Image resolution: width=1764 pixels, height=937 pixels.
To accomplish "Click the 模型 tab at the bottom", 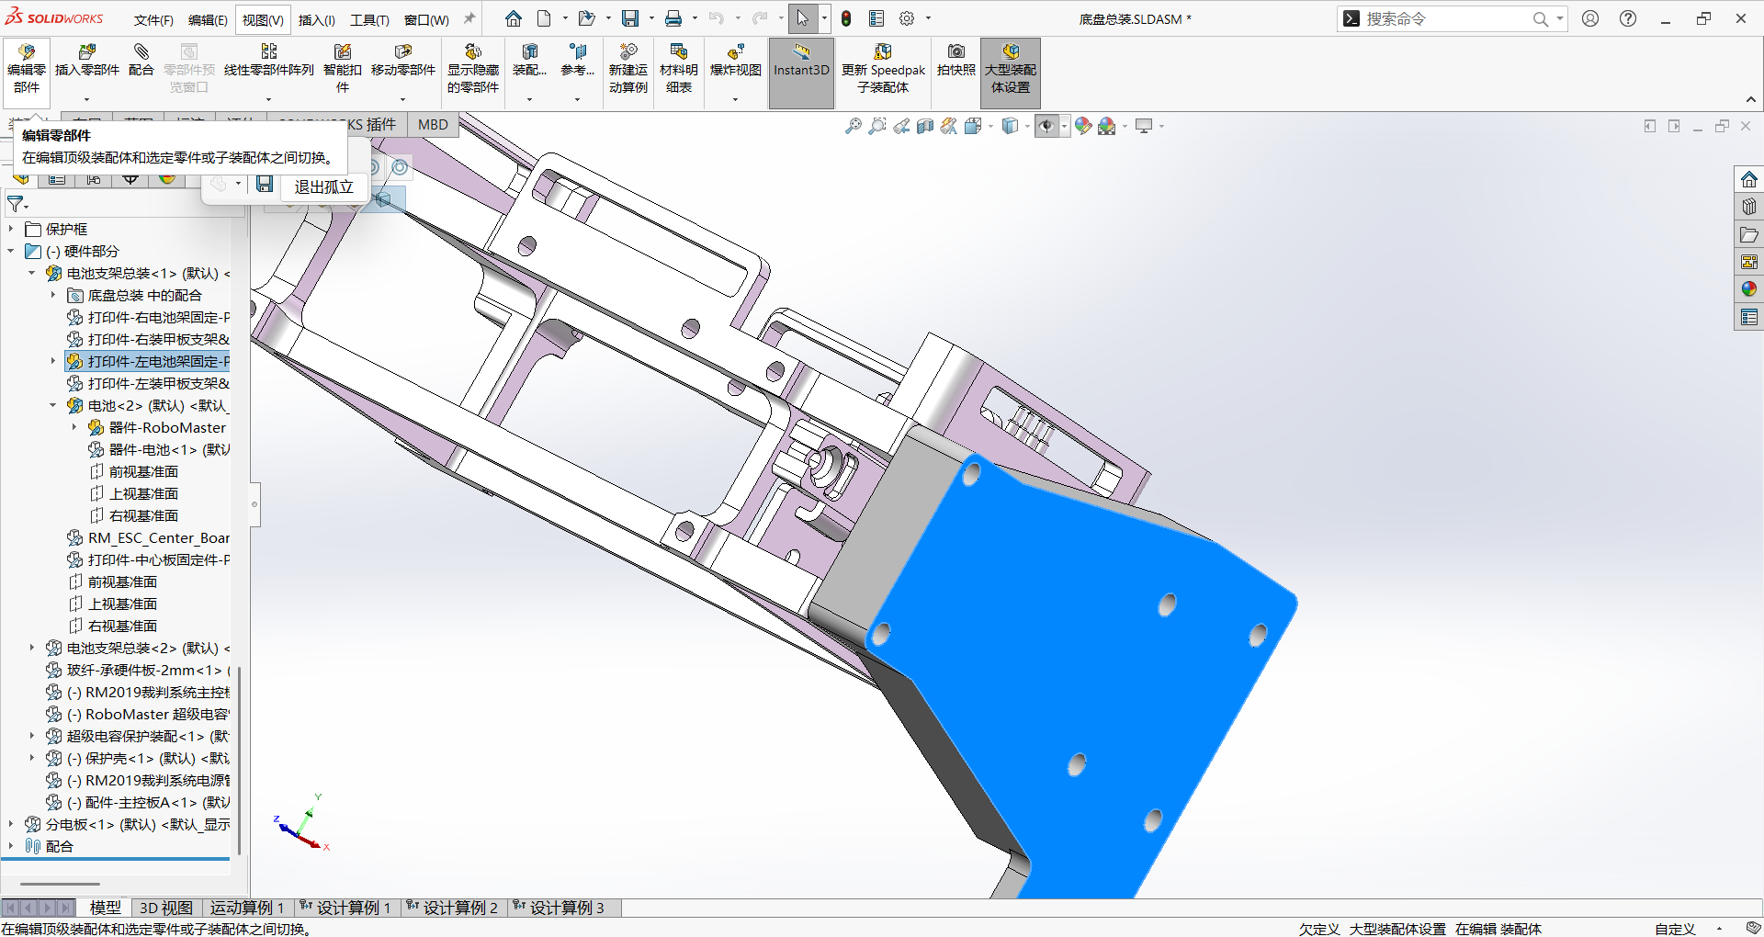I will click(105, 908).
